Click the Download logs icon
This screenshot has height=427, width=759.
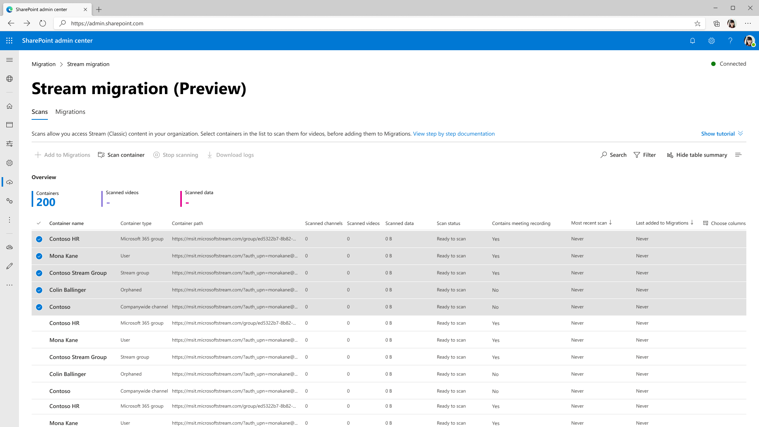(210, 155)
